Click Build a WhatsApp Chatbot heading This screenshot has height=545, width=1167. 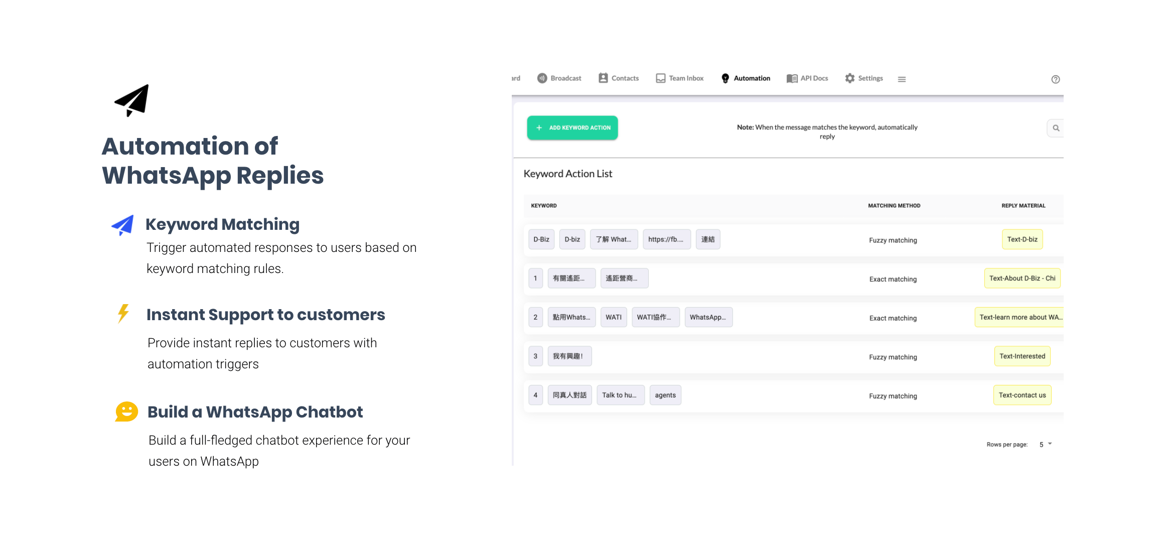coord(255,412)
